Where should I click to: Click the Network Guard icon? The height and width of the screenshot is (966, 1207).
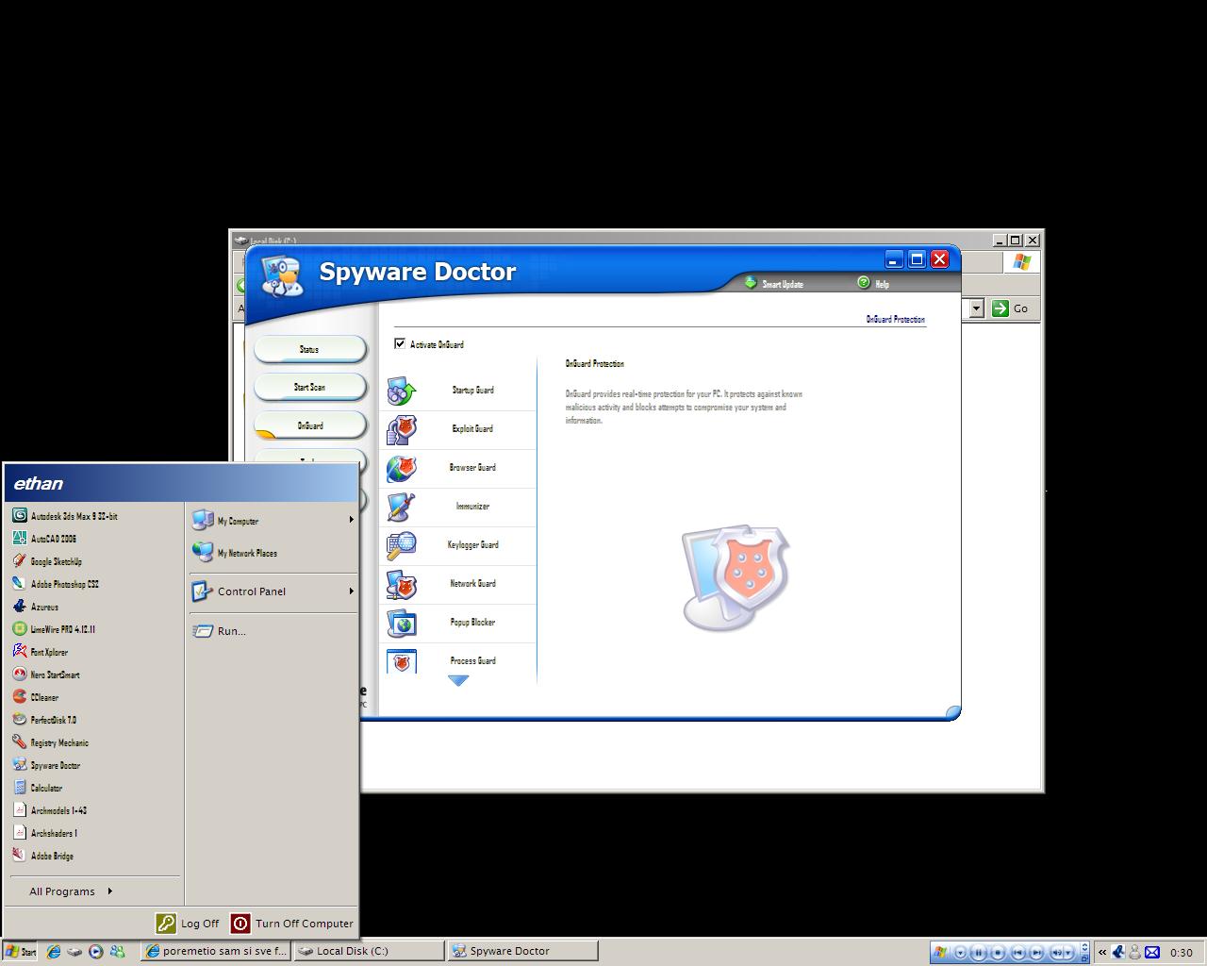pyautogui.click(x=402, y=584)
